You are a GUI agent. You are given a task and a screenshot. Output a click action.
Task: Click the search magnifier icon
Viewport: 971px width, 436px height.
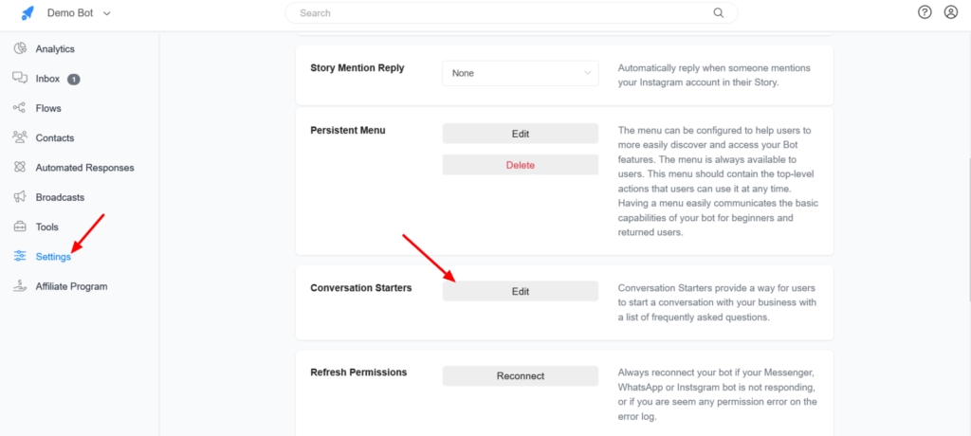click(719, 13)
